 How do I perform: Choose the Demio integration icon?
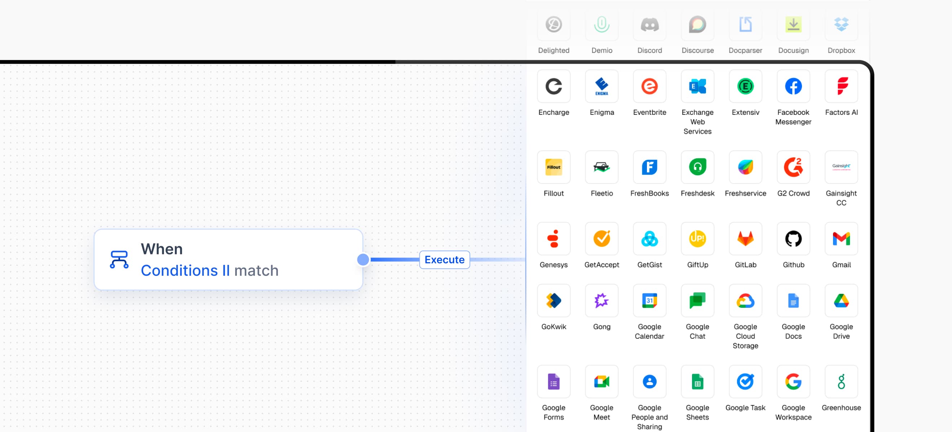601,24
